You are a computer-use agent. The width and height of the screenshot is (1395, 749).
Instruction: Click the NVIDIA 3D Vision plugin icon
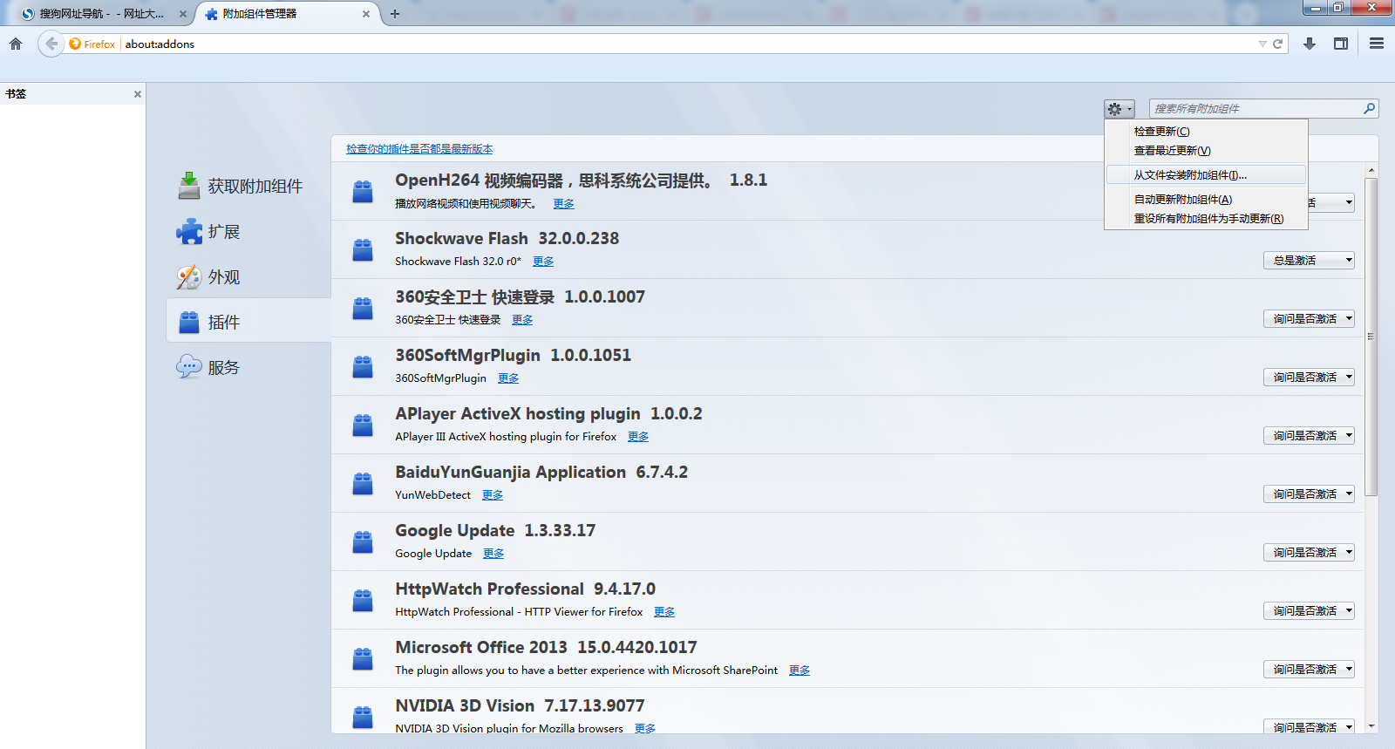(363, 717)
